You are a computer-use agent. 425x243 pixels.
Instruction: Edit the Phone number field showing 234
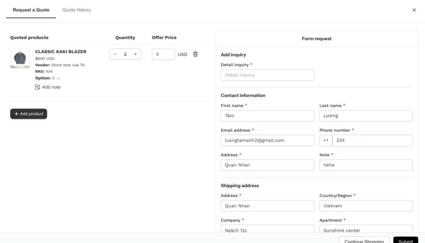coord(373,140)
